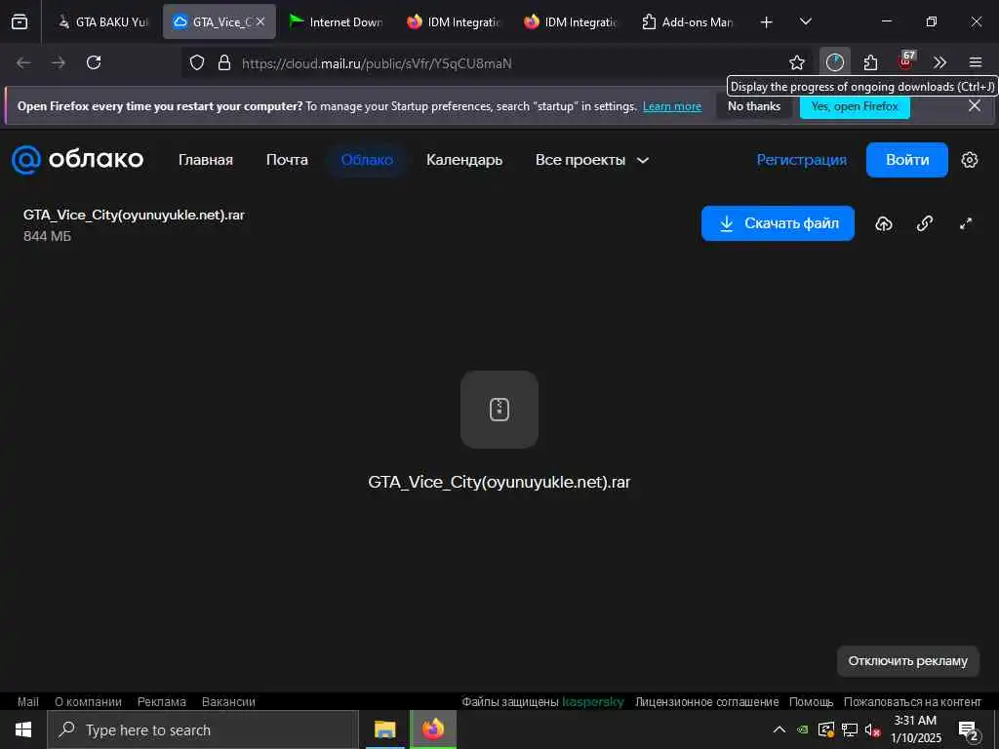
Task: Open the Windows Start menu
Action: pyautogui.click(x=23, y=729)
